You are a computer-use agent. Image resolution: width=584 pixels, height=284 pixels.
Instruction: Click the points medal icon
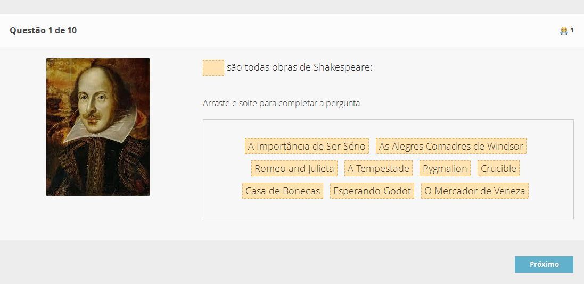(x=564, y=31)
